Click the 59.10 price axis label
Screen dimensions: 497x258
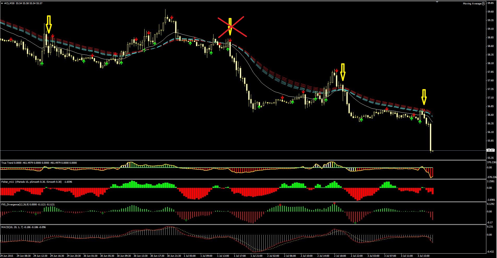point(490,29)
